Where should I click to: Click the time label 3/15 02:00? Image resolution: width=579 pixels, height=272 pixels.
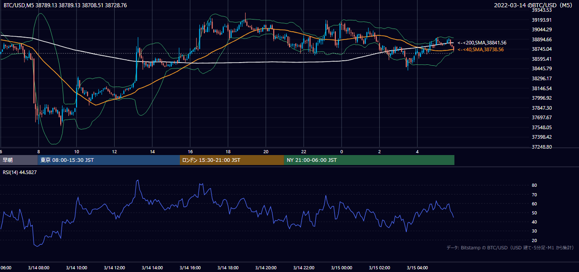click(x=379, y=268)
